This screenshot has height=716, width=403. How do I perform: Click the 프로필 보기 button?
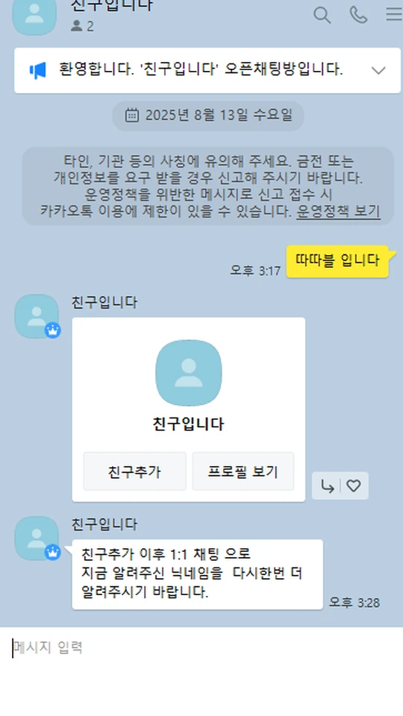point(243,471)
